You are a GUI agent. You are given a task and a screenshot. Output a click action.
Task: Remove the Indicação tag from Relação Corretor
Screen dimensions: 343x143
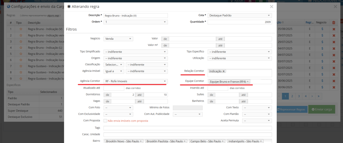pyautogui.click(x=224, y=71)
